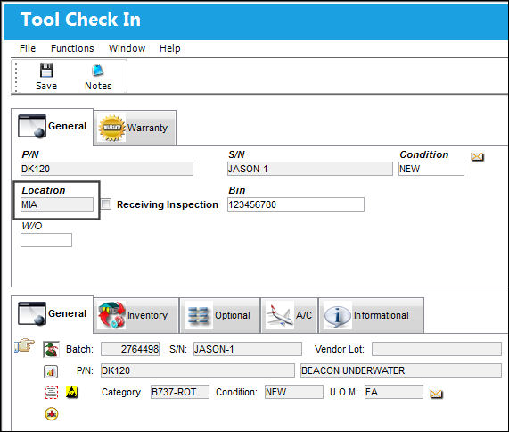This screenshot has height=432, width=509.
Task: Click the green figure icon next to Batch
Action: pos(51,349)
